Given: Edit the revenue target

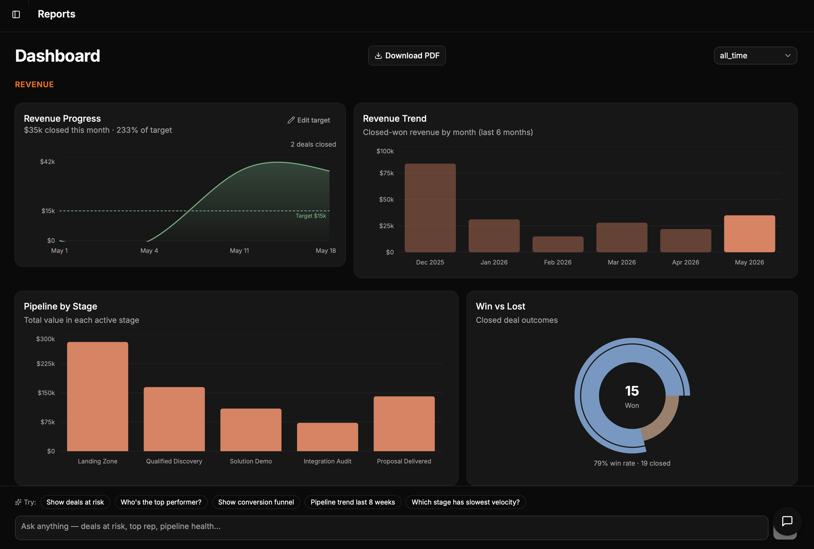Looking at the screenshot, I should tap(309, 120).
